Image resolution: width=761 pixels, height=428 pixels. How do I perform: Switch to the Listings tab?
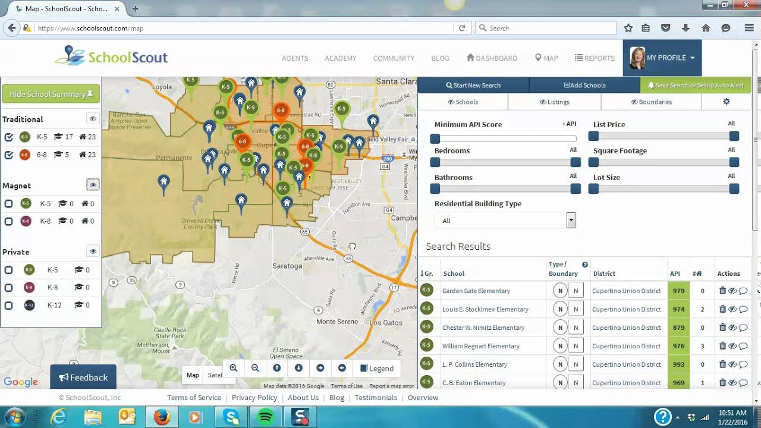tap(555, 102)
